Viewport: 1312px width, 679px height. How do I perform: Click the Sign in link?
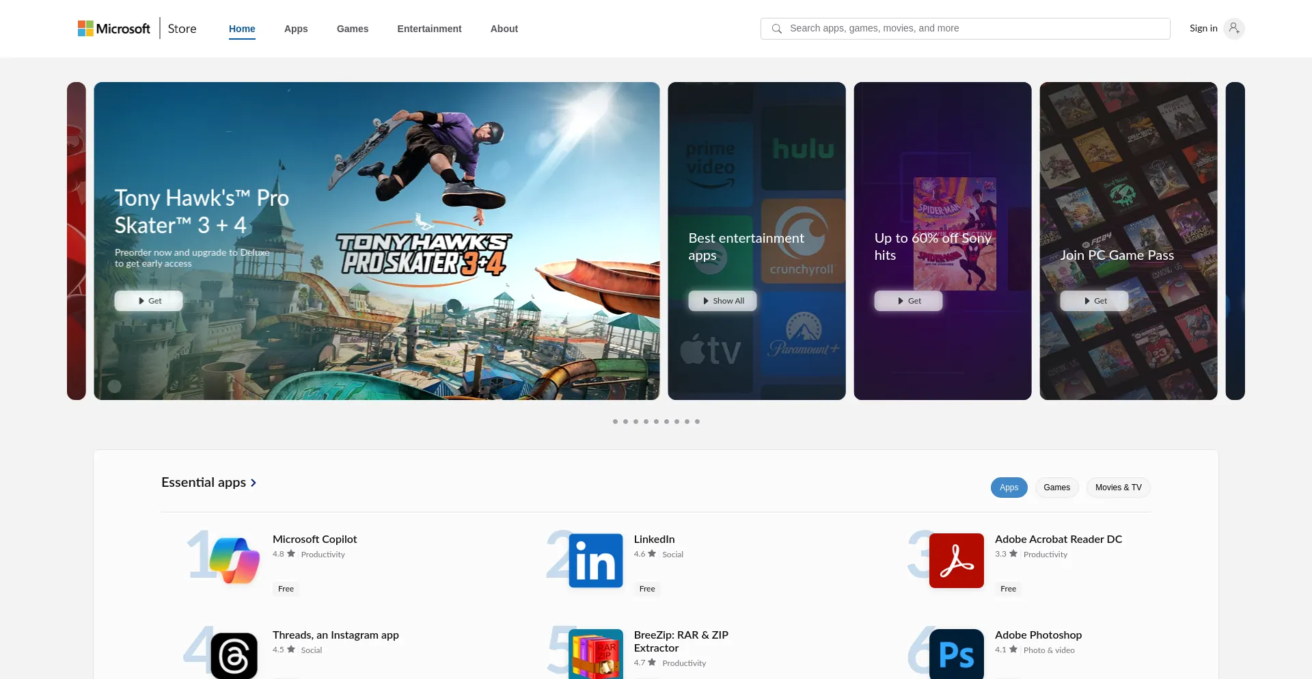point(1203,29)
